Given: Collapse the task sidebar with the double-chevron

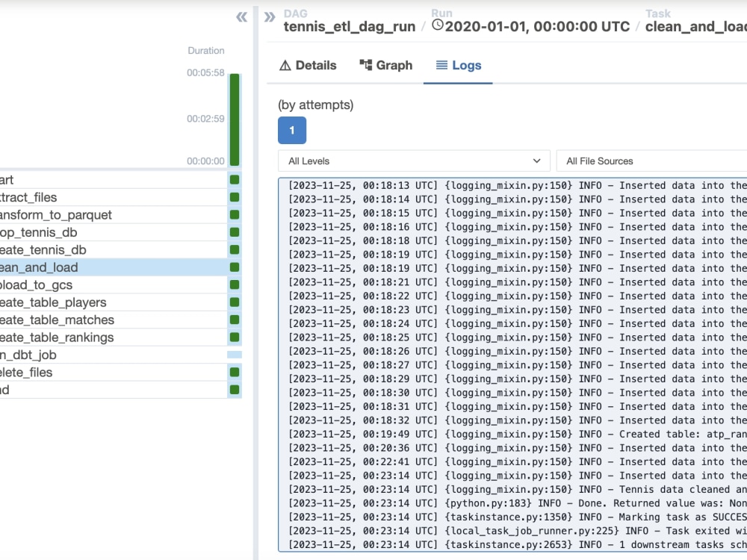Looking at the screenshot, I should coord(241,16).
